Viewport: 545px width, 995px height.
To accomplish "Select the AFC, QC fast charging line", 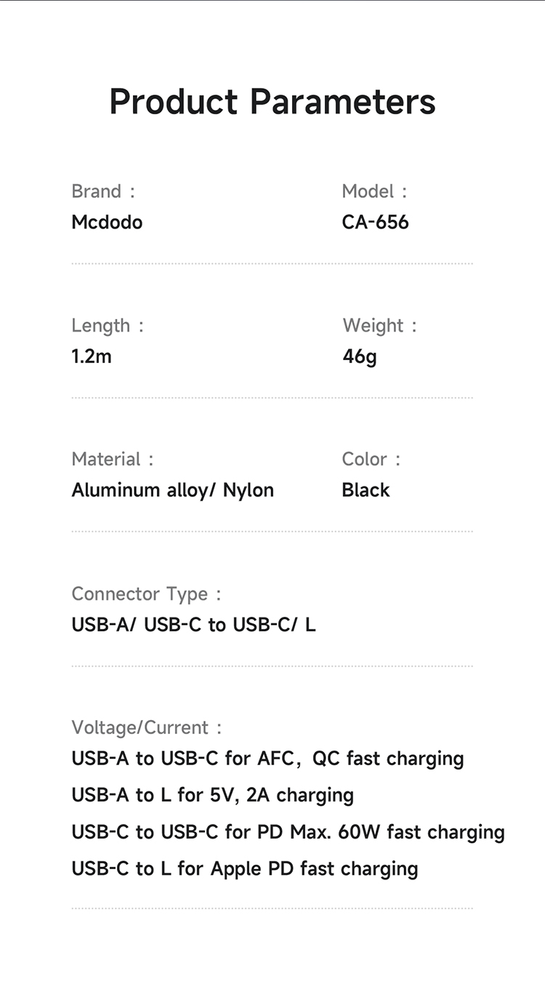I will coord(267,759).
